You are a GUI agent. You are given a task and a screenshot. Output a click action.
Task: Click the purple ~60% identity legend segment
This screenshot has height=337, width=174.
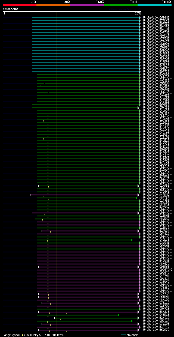pos(87,5)
